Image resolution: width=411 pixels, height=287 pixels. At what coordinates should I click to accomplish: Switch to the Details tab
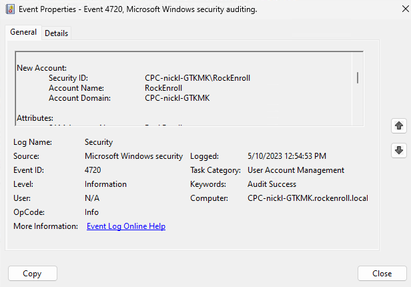(x=56, y=33)
